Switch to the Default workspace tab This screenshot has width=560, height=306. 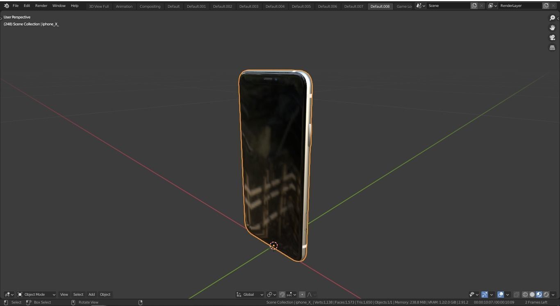click(173, 6)
